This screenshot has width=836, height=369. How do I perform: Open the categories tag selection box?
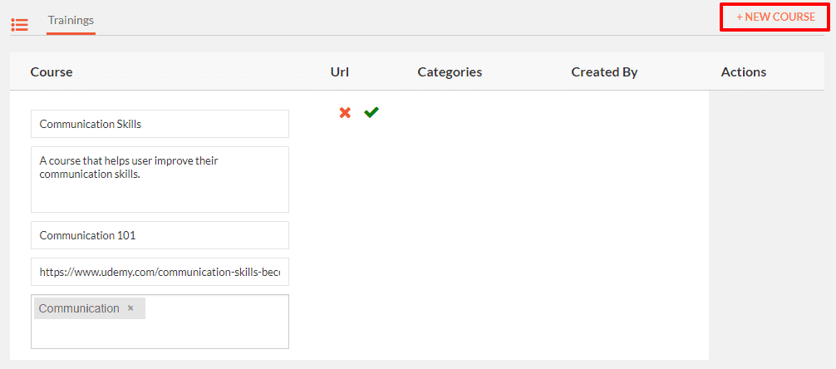(160, 322)
